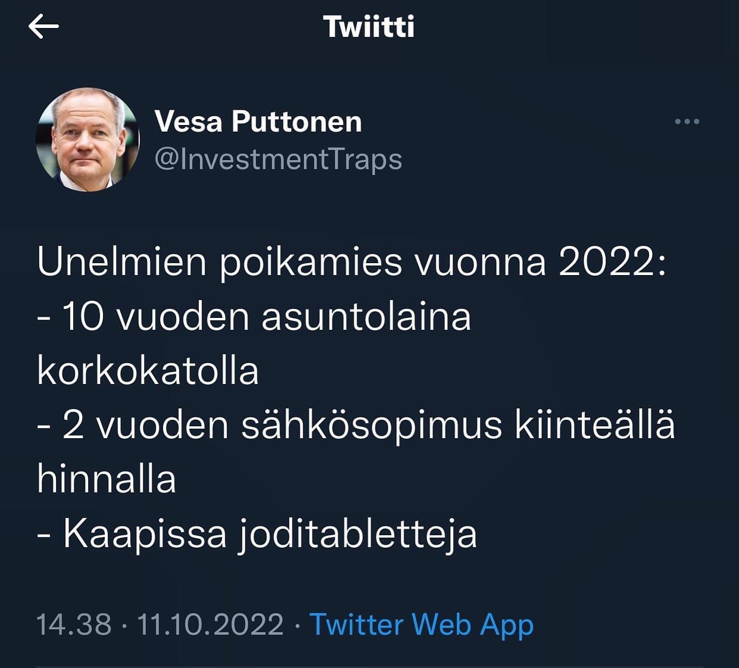
Task: Click the 14.38 timestamp
Action: [74, 625]
